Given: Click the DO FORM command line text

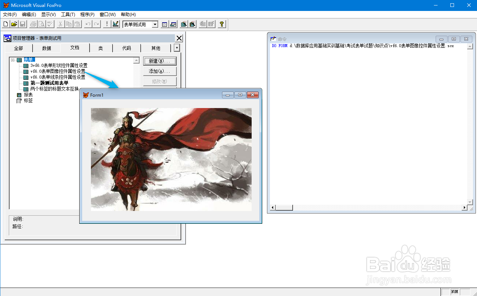Looking at the screenshot, I should click(363, 46).
